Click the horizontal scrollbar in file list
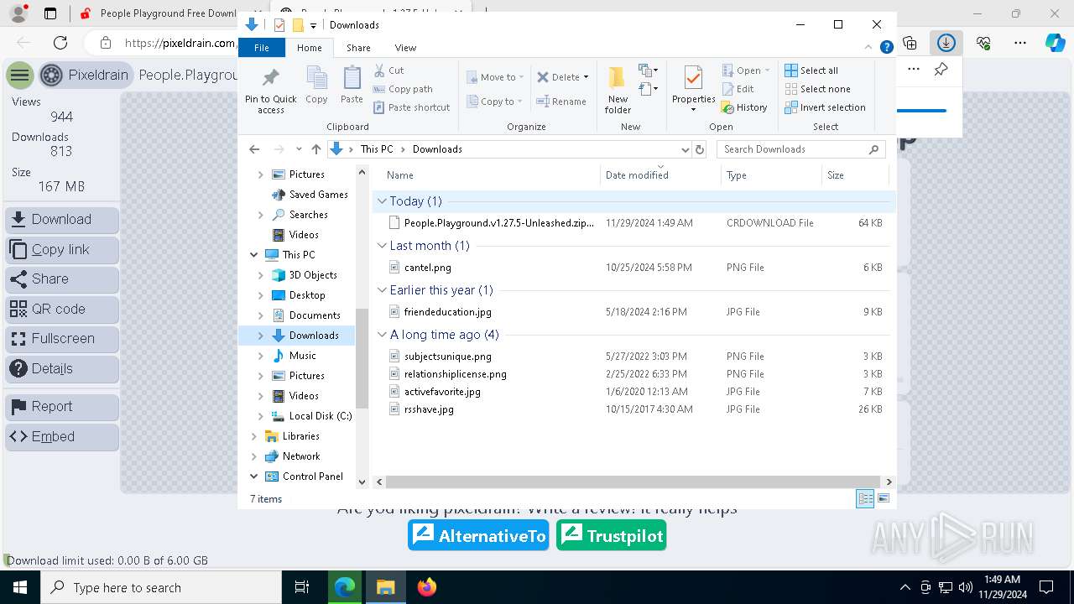 (x=633, y=482)
